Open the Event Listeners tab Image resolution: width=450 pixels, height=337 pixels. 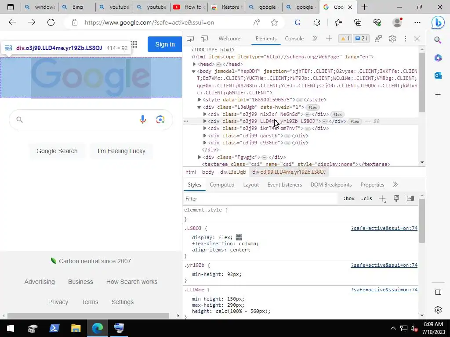click(285, 185)
